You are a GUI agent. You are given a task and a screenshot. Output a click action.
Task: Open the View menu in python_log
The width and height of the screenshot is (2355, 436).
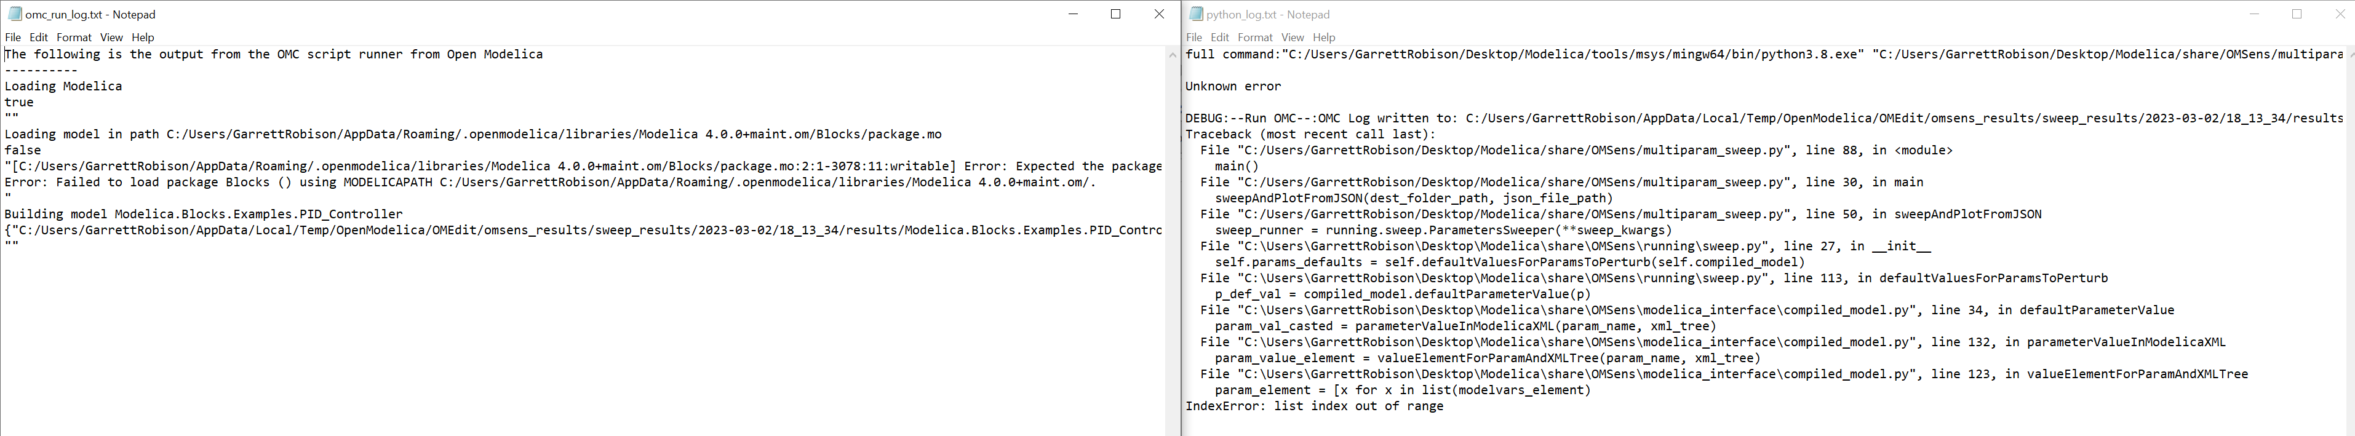point(1293,38)
